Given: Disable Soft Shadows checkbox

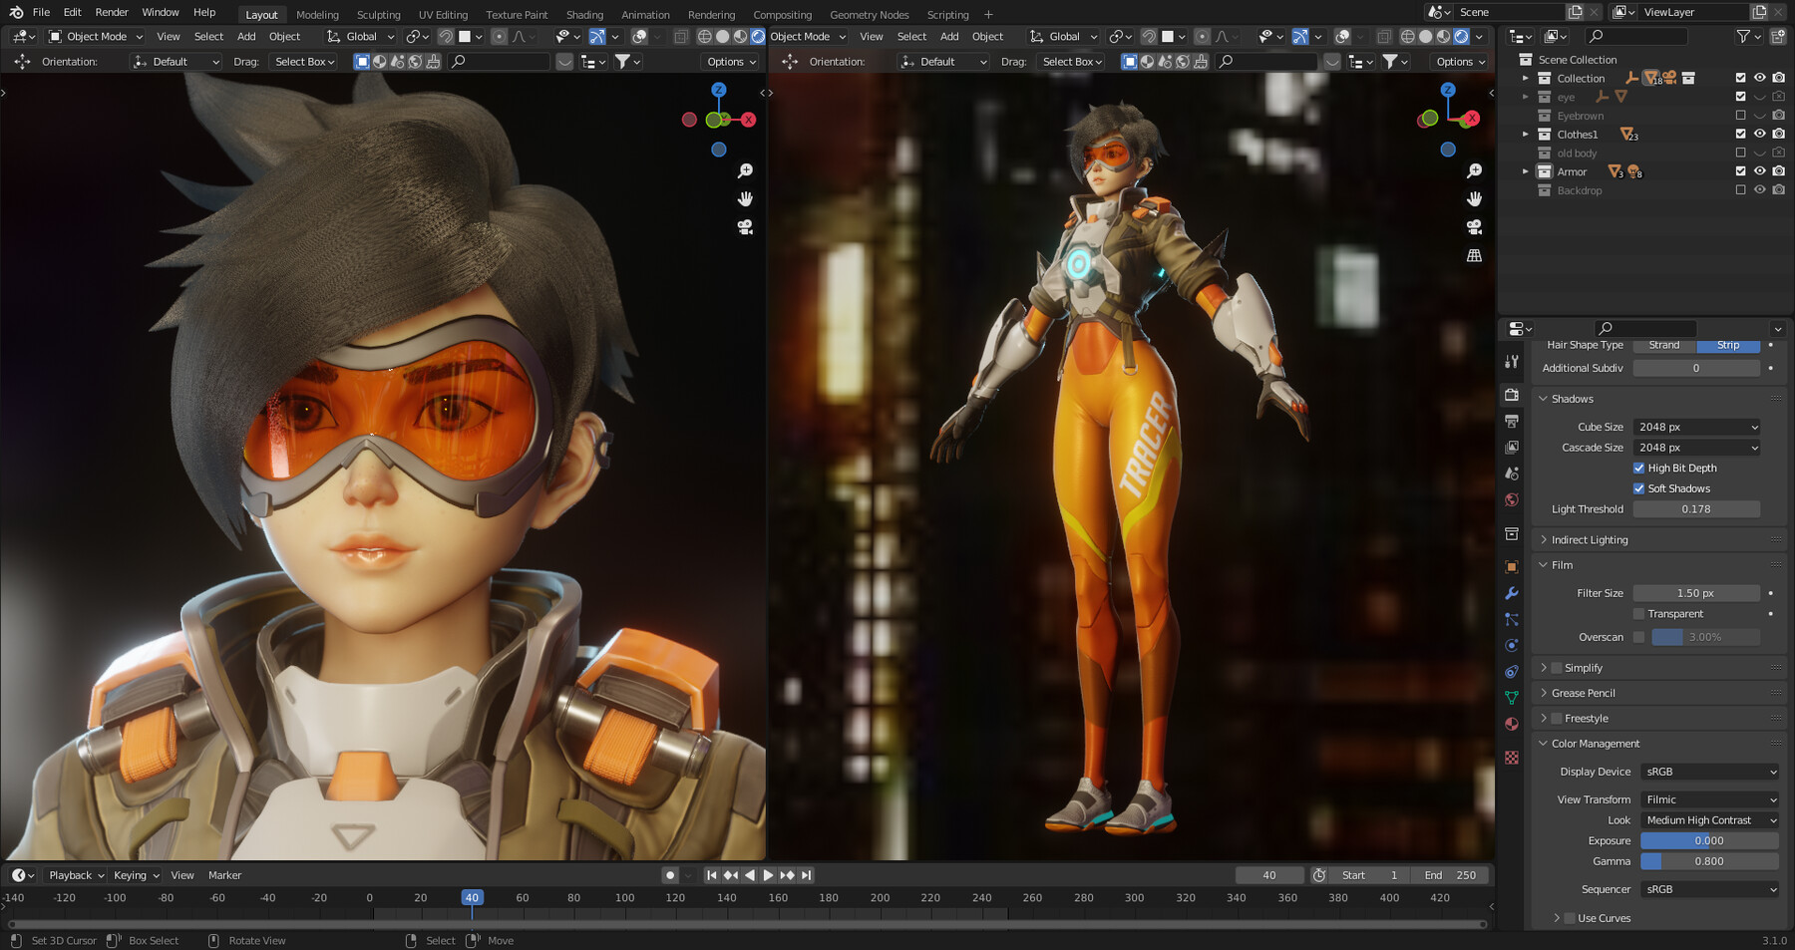Looking at the screenshot, I should [1638, 488].
